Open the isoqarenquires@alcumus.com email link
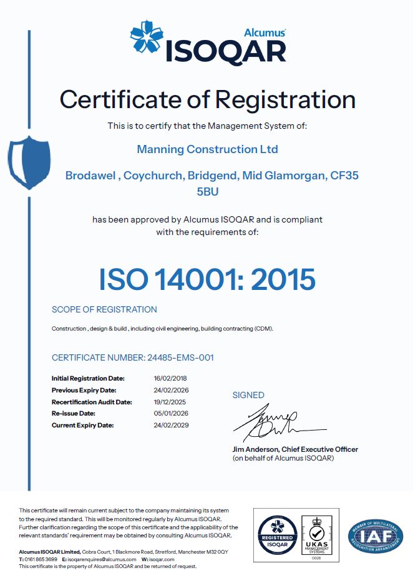Screen dimensions: 413x588 click(102, 559)
